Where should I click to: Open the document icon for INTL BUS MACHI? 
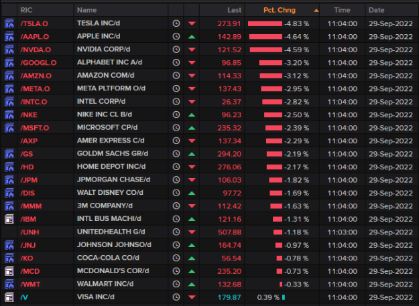(x=9, y=219)
